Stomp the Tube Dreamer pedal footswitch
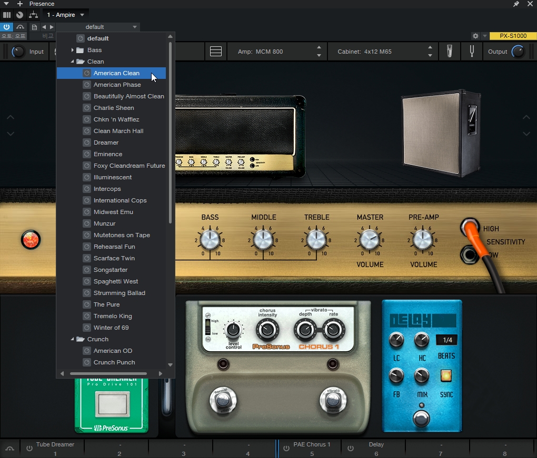The width and height of the screenshot is (537, 458). pyautogui.click(x=112, y=404)
